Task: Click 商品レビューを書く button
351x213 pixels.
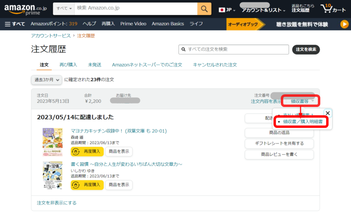Action: [279, 155]
